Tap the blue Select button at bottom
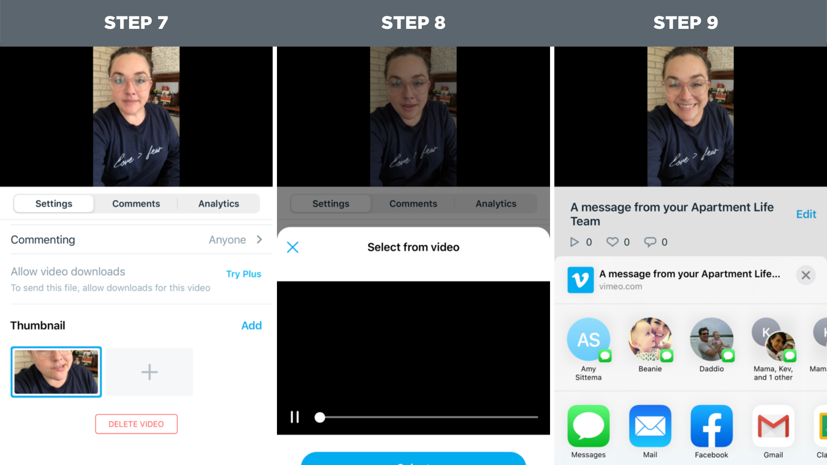 (413, 459)
